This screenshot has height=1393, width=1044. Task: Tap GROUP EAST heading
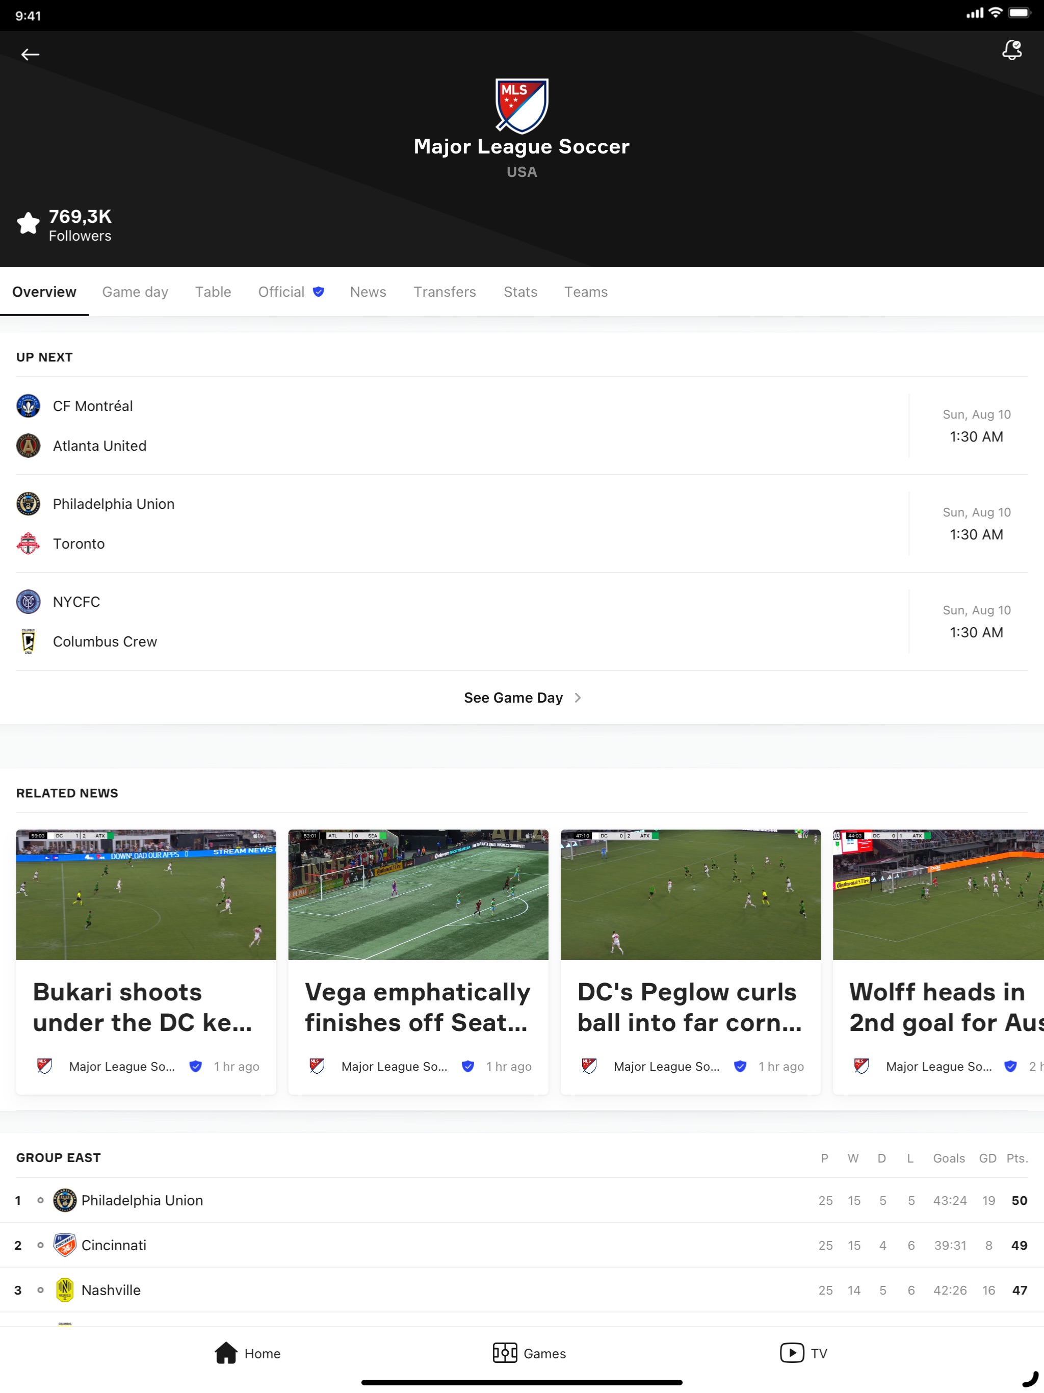point(59,1157)
